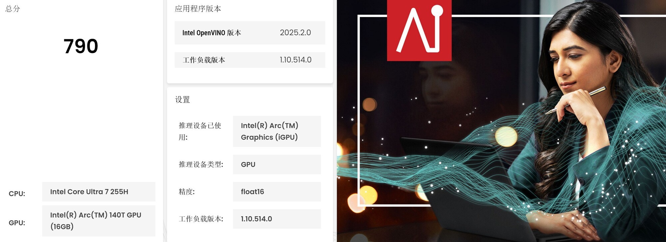Click the 1.10.514.0 value under 应用程序版本
This screenshot has width=666, height=242.
(295, 60)
